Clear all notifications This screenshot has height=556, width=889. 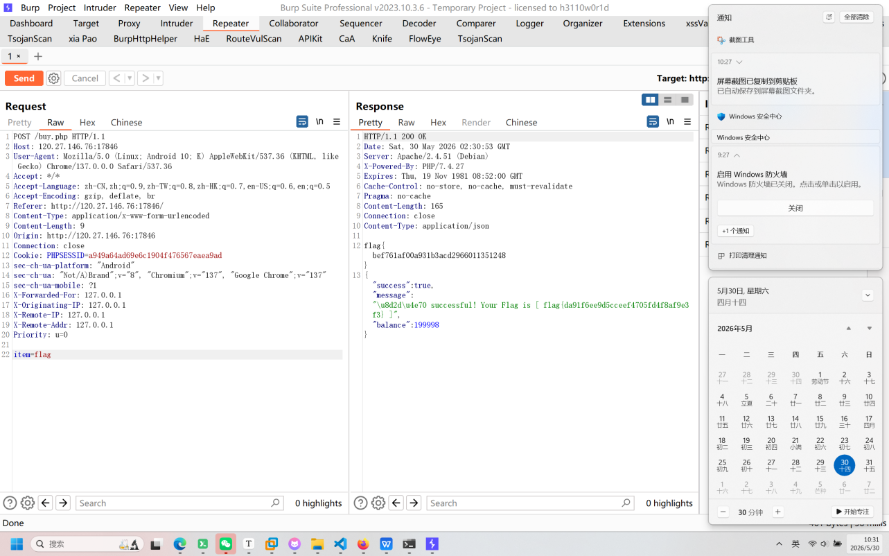(x=857, y=17)
